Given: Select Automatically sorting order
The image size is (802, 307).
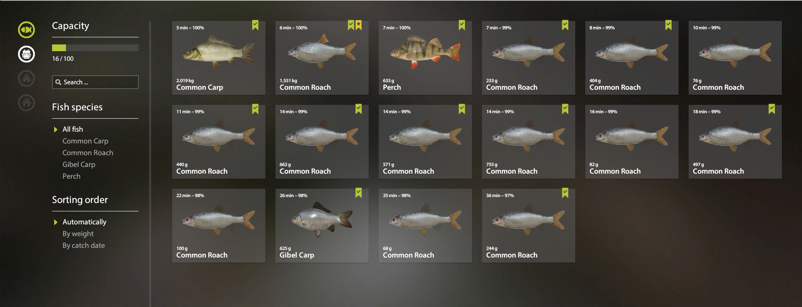Looking at the screenshot, I should pos(84,222).
